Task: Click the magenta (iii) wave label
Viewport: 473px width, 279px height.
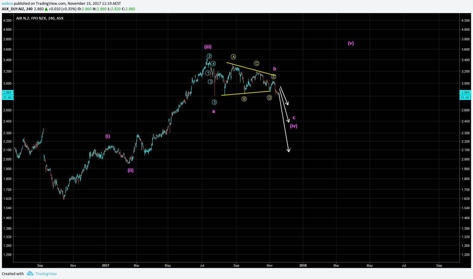Action: pyautogui.click(x=208, y=47)
